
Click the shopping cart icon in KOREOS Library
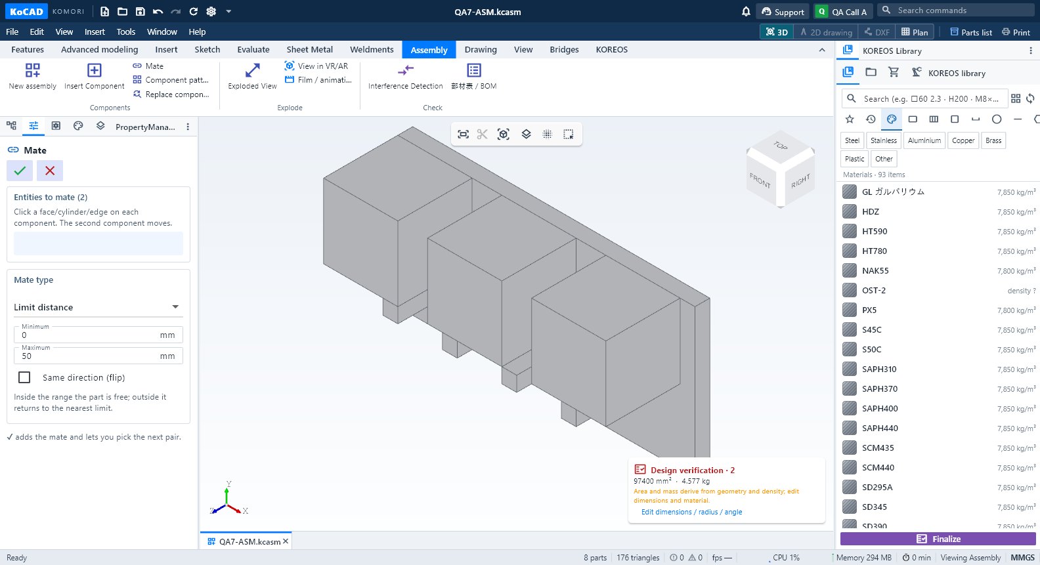(x=894, y=72)
